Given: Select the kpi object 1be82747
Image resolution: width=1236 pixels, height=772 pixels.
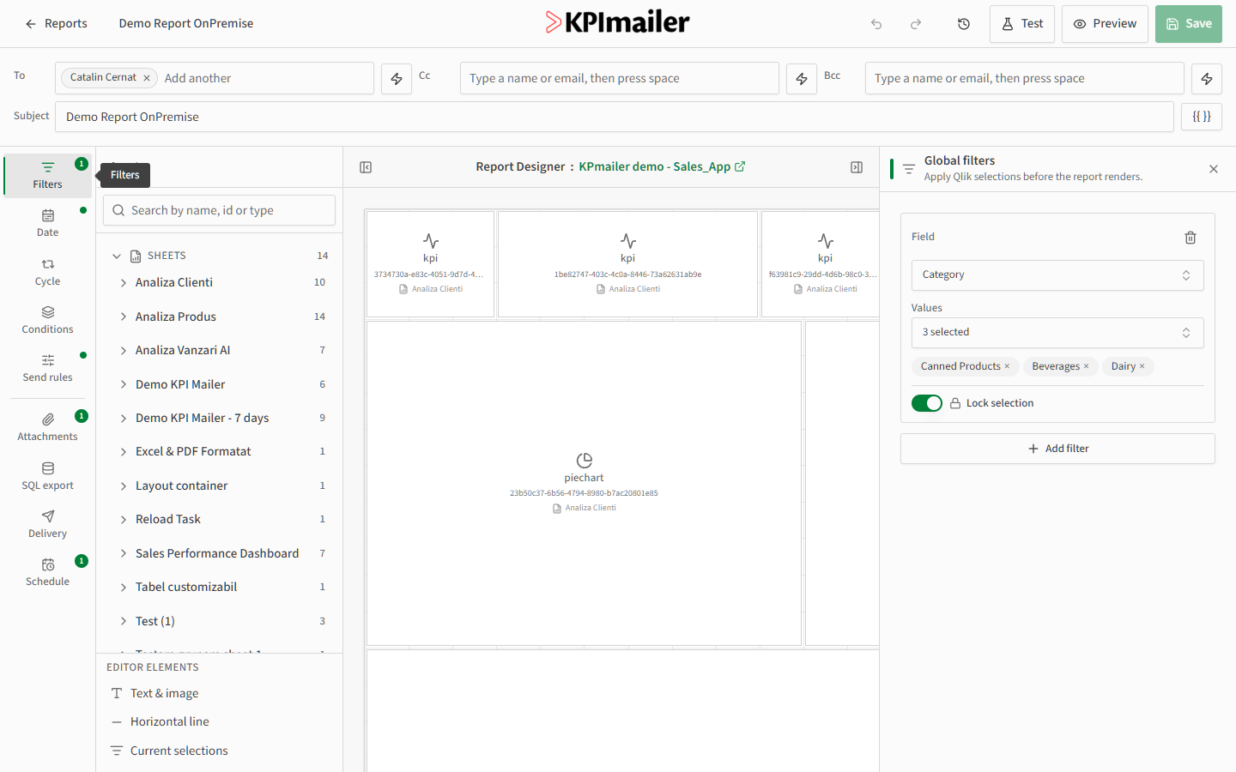Looking at the screenshot, I should tap(627, 264).
